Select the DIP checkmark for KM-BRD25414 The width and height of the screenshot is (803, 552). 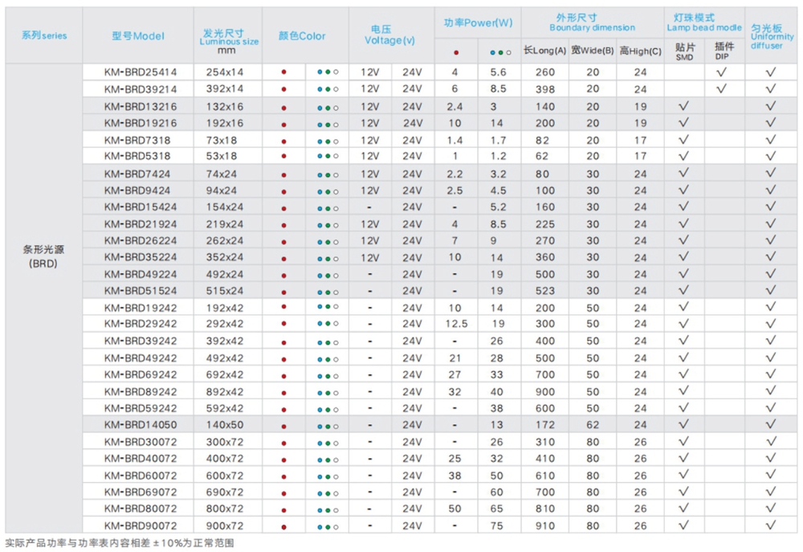(723, 72)
